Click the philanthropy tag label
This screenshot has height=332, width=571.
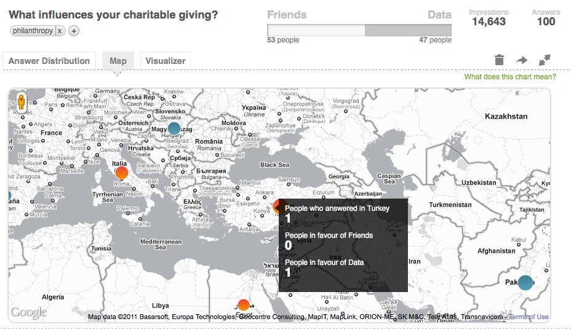click(33, 31)
